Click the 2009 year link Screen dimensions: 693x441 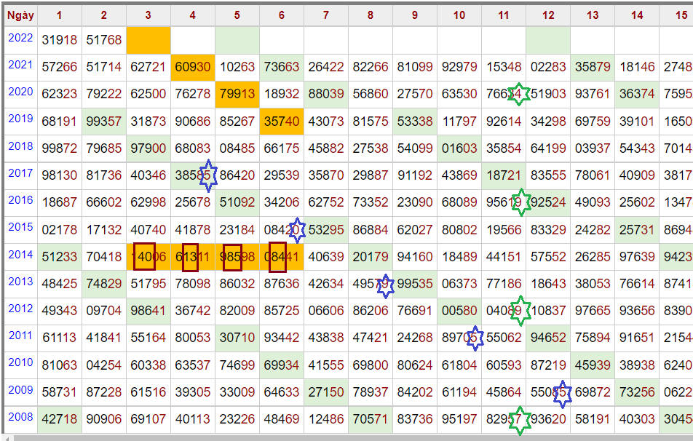tap(20, 390)
